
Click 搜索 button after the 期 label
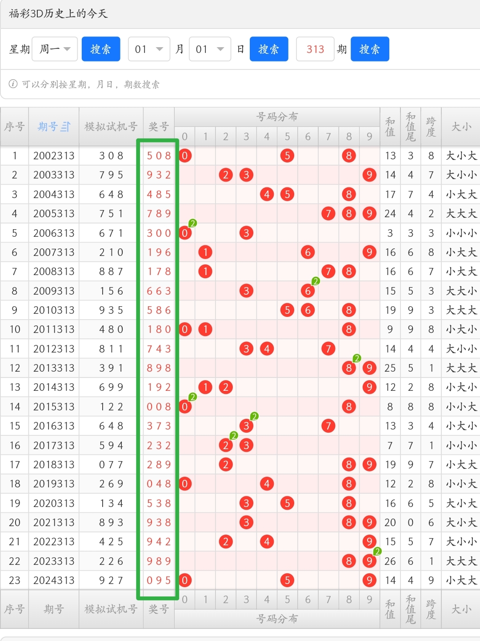pyautogui.click(x=370, y=49)
